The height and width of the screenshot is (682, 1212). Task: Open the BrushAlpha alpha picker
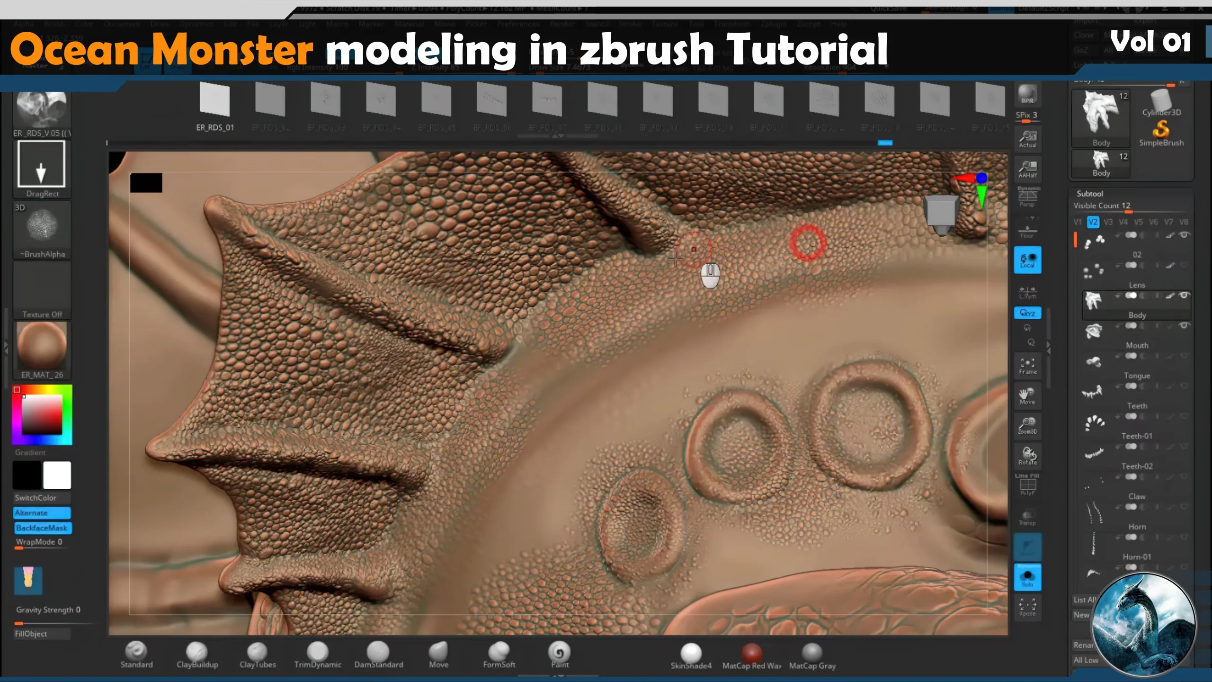(x=42, y=225)
